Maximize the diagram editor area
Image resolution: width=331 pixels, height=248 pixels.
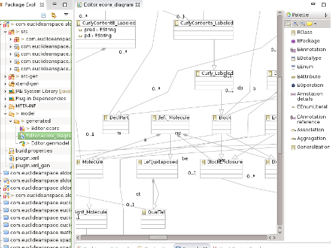(x=324, y=5)
